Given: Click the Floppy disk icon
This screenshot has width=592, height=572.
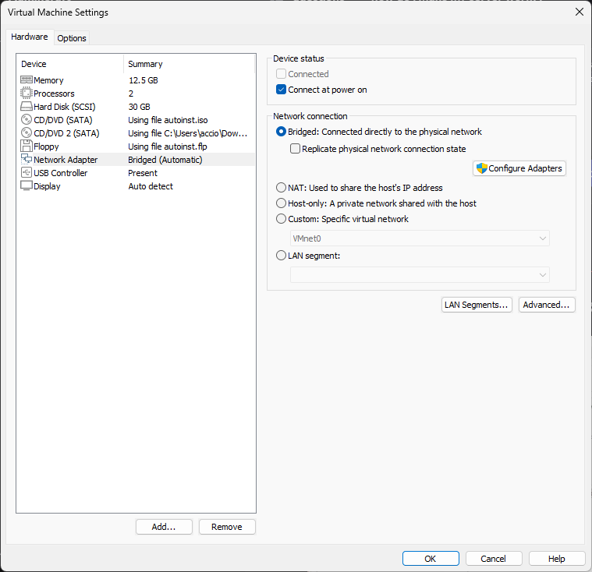Looking at the screenshot, I should click(26, 146).
